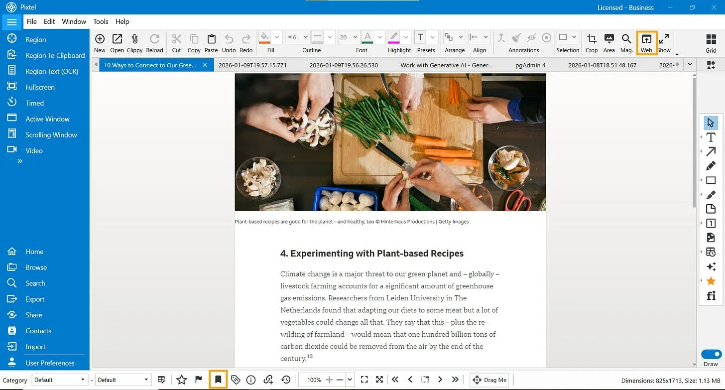Image resolution: width=725 pixels, height=390 pixels.
Task: Expand the Presets dropdown arrow
Action: pyautogui.click(x=432, y=37)
